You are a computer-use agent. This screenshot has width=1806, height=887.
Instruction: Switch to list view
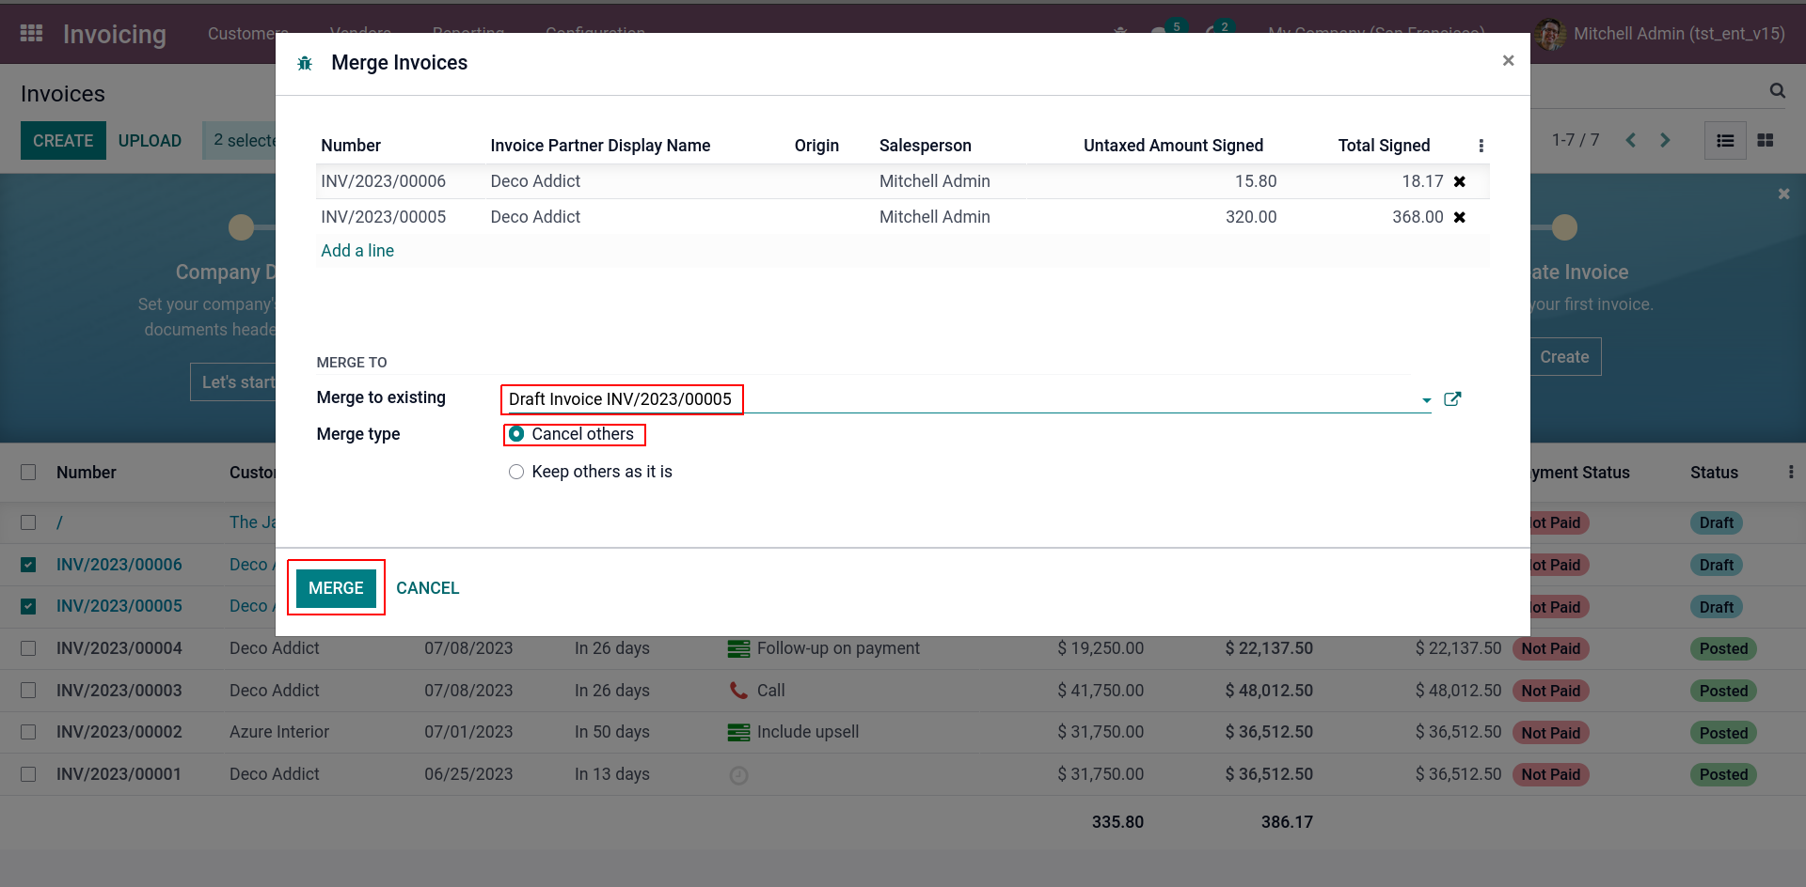pos(1725,140)
